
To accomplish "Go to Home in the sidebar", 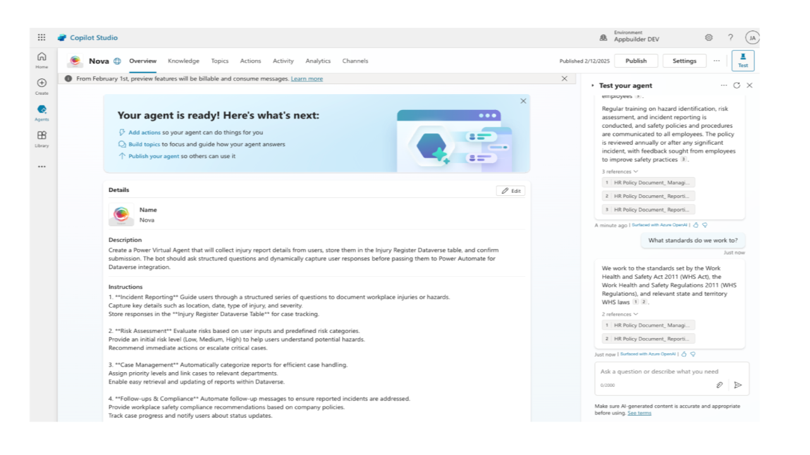I will pyautogui.click(x=42, y=60).
